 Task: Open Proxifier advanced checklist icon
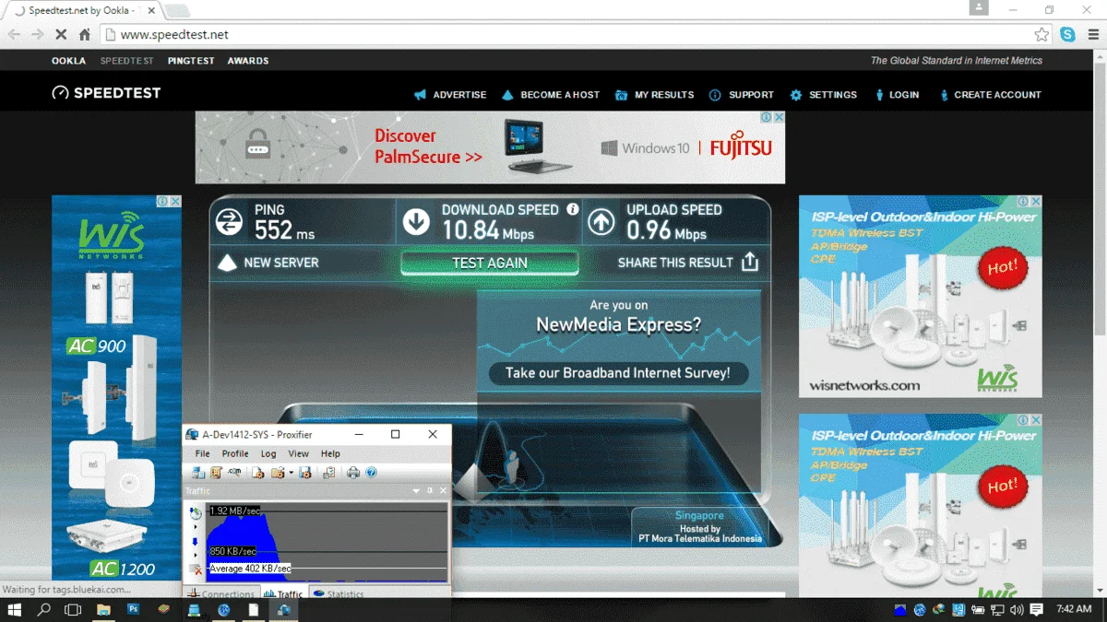(329, 473)
